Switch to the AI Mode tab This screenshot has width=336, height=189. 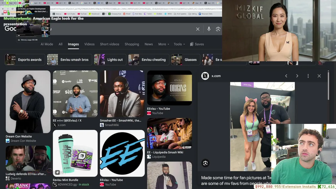coord(47,44)
